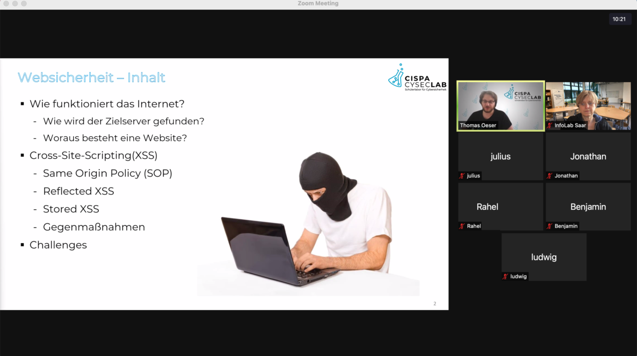The height and width of the screenshot is (356, 637).
Task: Click the slide title Websicherheit – Inhalt
Action: 91,78
